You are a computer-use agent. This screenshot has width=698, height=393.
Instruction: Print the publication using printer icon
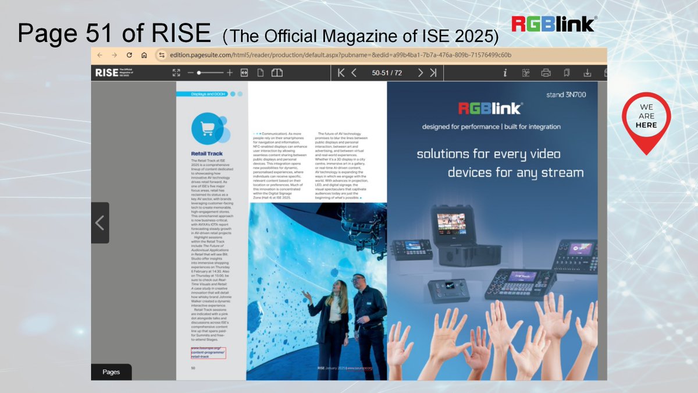click(x=546, y=73)
